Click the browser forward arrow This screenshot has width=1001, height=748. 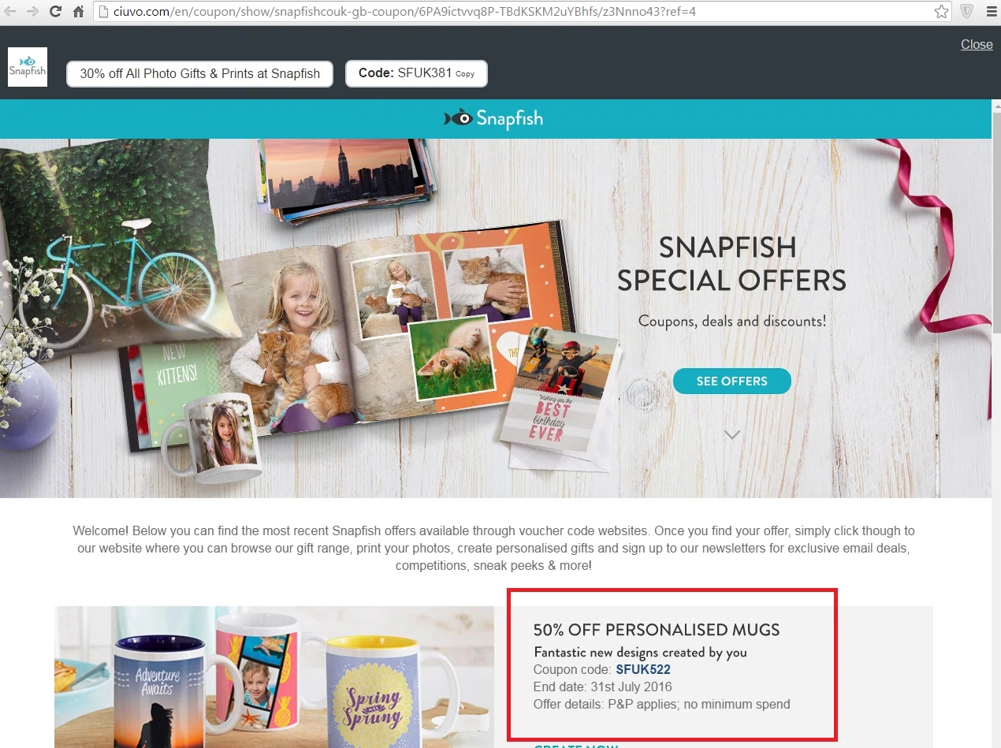[x=32, y=12]
